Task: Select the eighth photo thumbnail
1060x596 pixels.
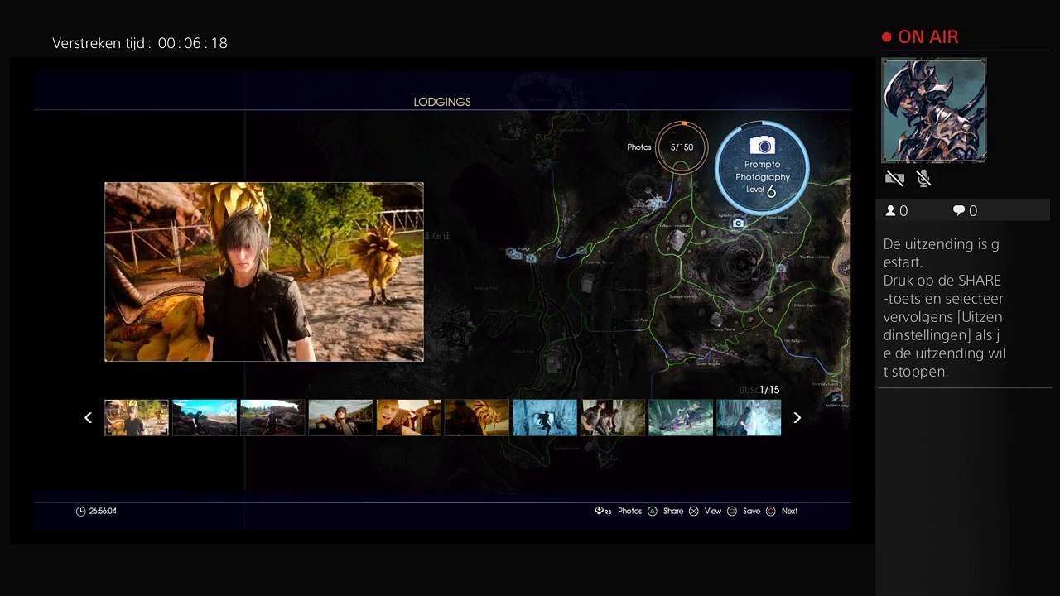Action: click(x=613, y=418)
